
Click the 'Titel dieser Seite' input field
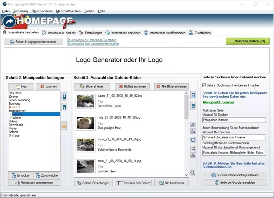[x=234, y=120]
